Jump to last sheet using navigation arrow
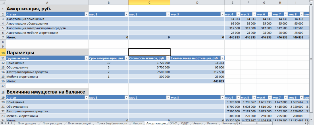 point(13,123)
